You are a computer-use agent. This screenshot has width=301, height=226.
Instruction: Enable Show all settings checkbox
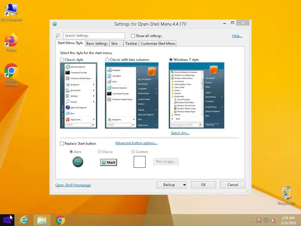(x=133, y=36)
